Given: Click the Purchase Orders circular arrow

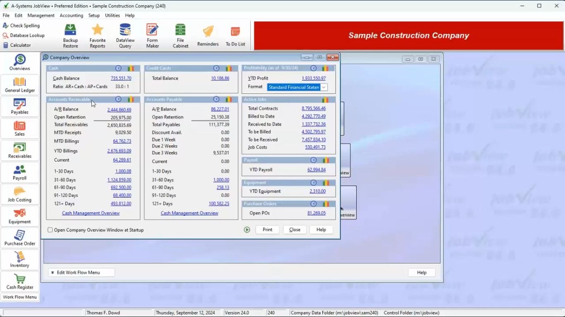Looking at the screenshot, I should [314, 204].
